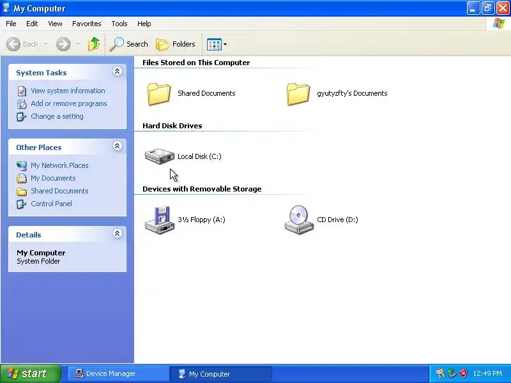Open the Edit menu

tap(32, 24)
